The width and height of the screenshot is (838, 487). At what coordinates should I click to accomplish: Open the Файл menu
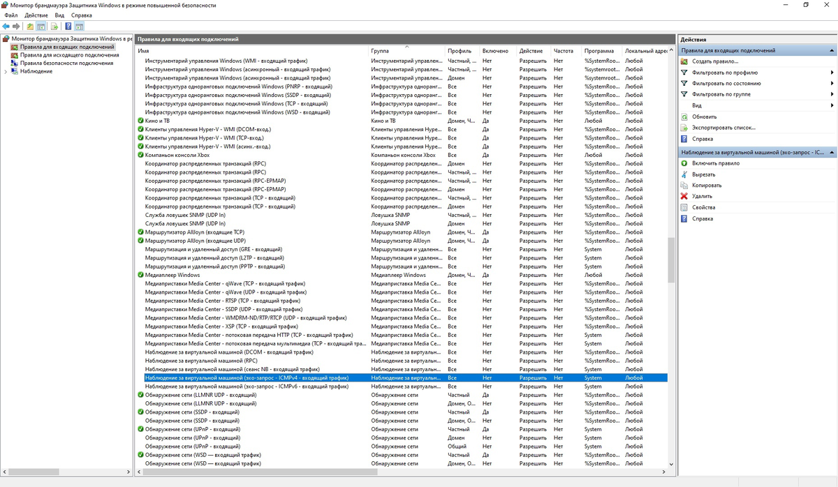tap(11, 15)
